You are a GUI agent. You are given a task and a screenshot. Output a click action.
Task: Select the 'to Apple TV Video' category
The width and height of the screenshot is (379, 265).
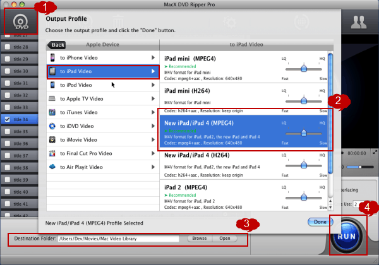coord(103,98)
